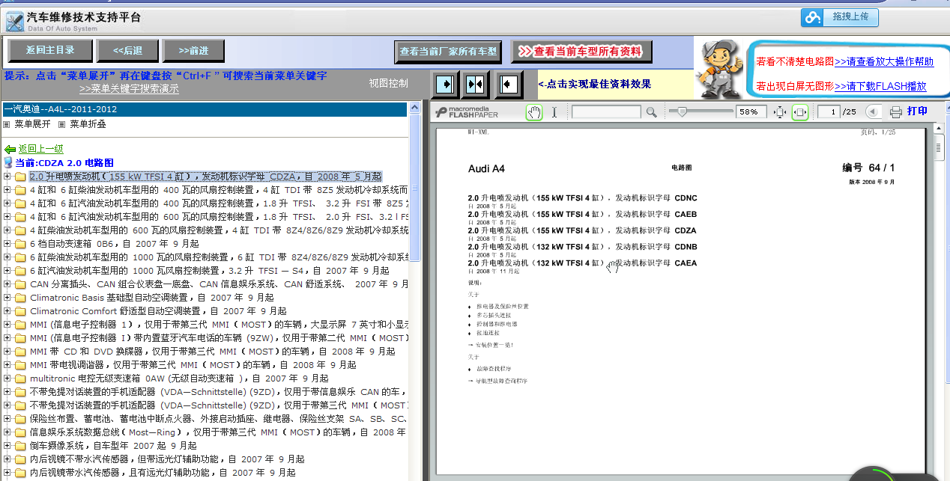Click folder icon of 6 挡自动变速箱 0B6

click(x=20, y=244)
